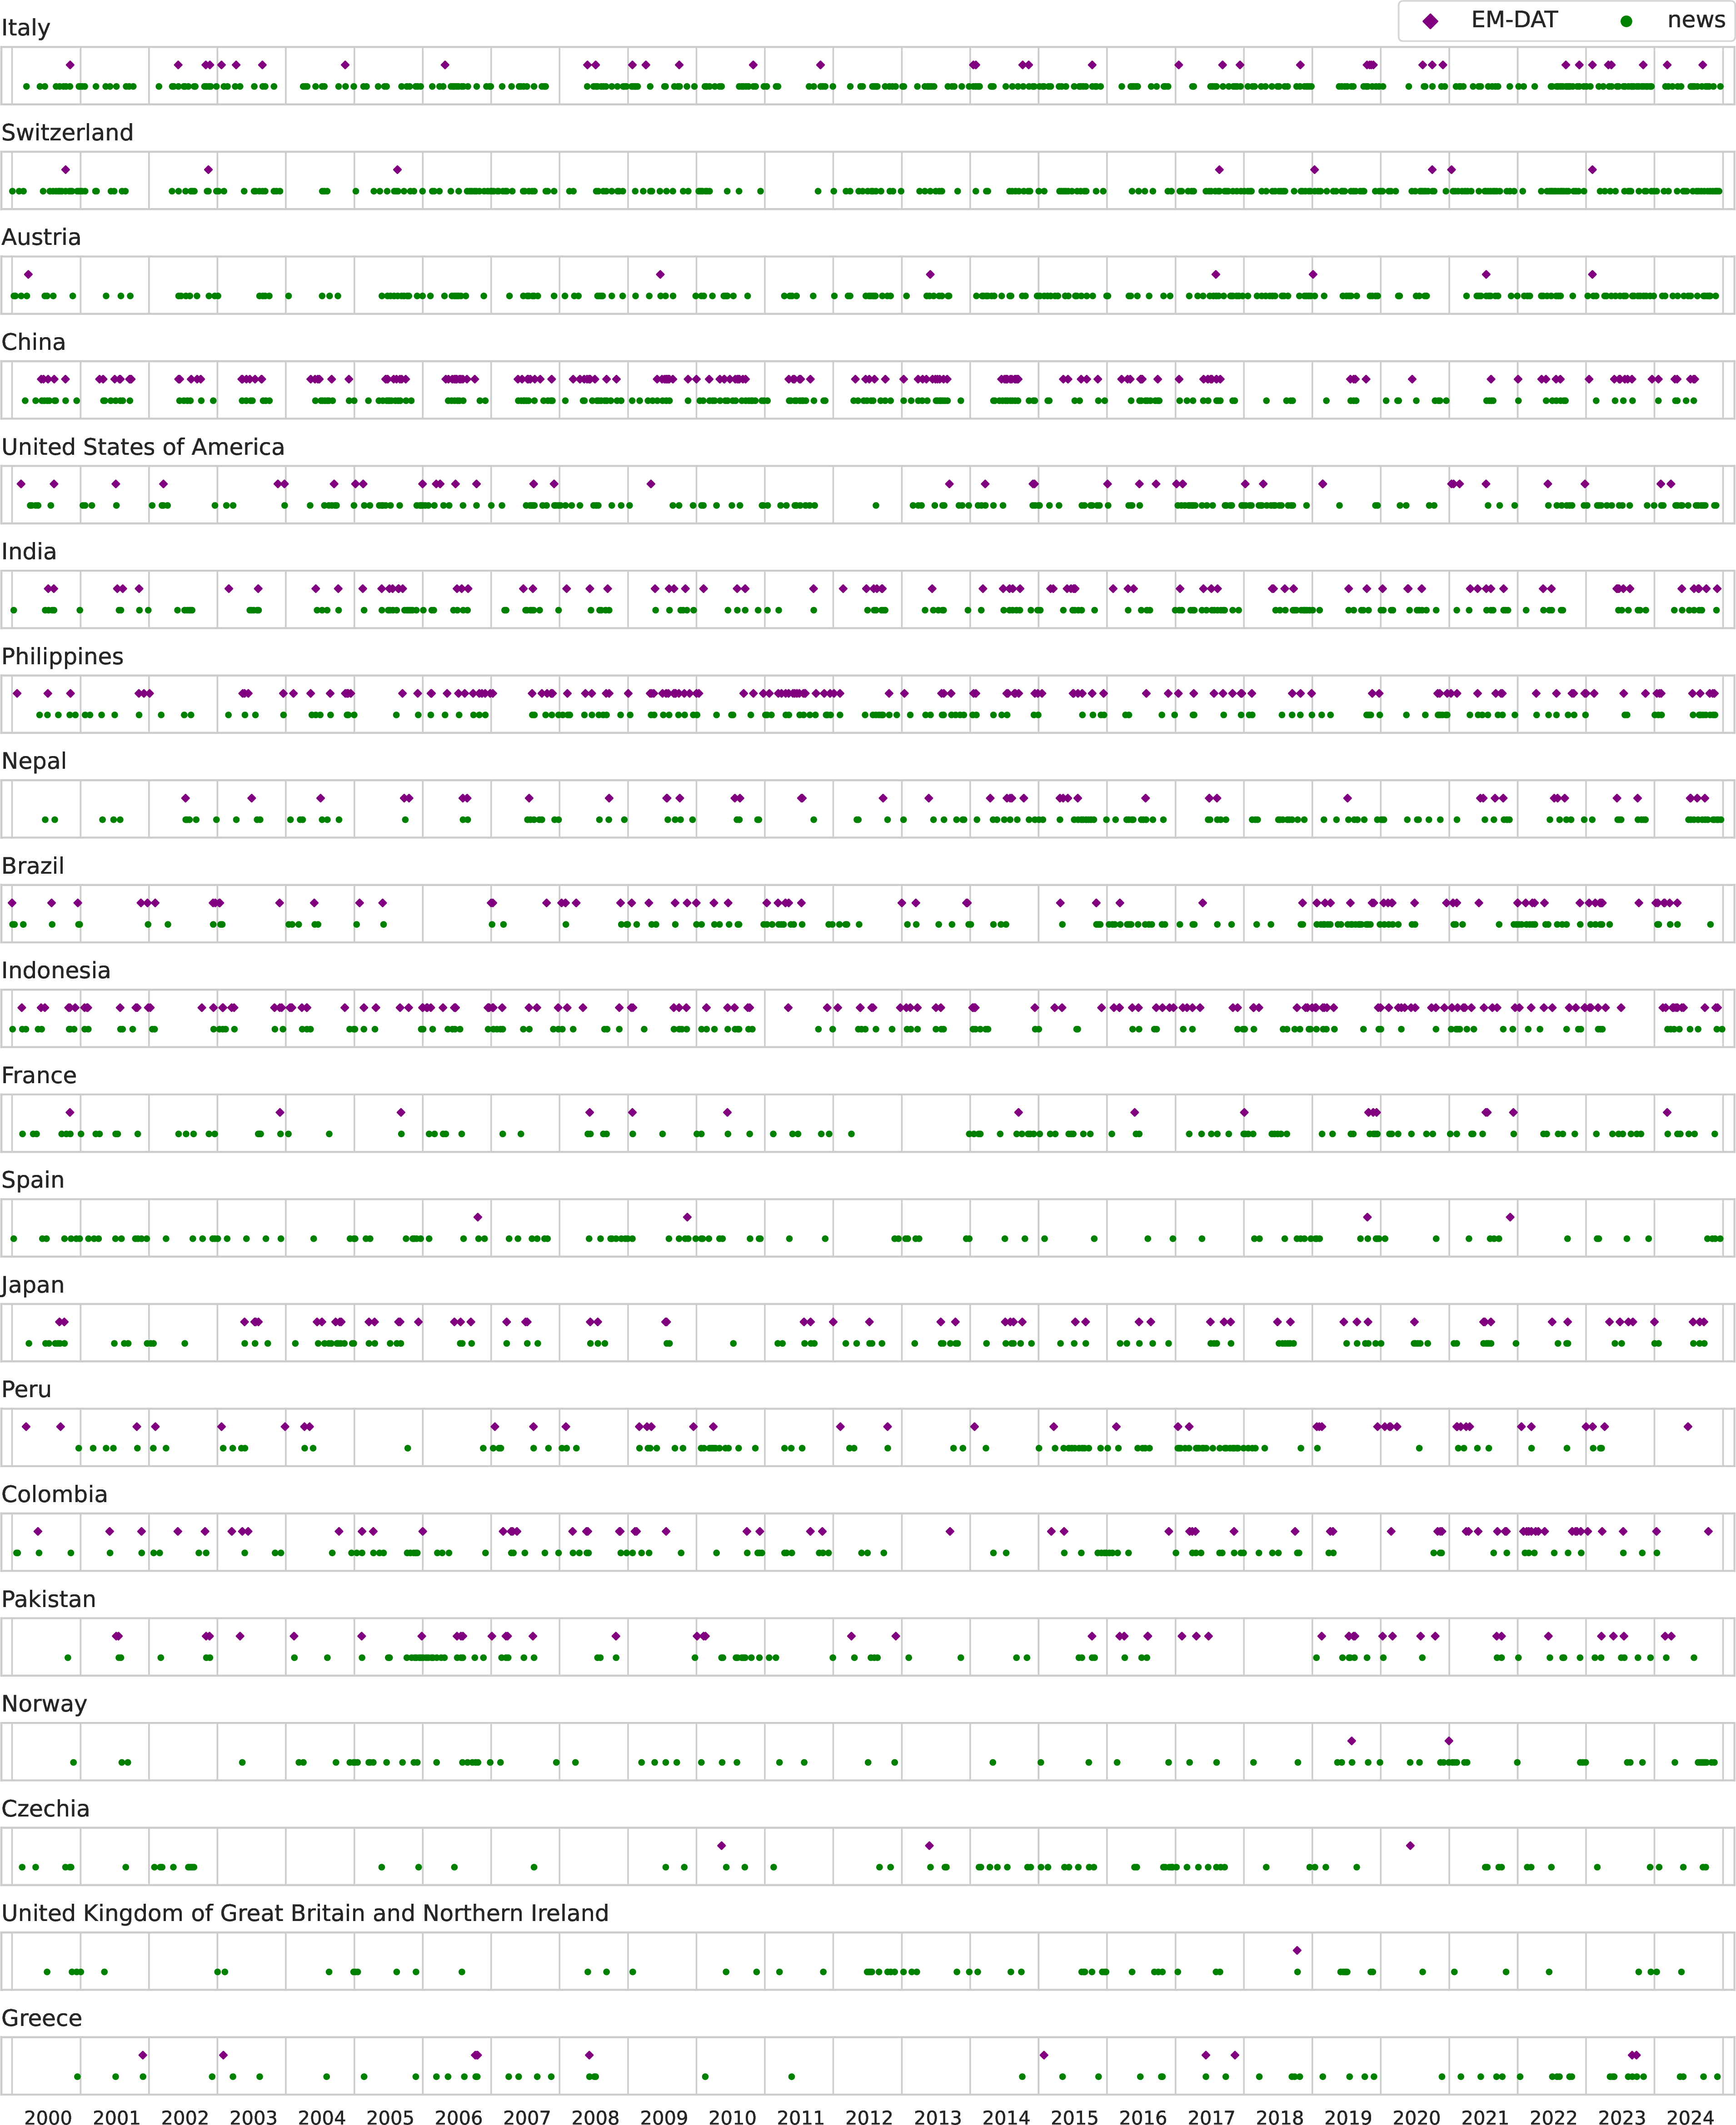This screenshot has width=1736, height=2125.
Task: Click the news green circle legend marker
Action: point(1626,21)
